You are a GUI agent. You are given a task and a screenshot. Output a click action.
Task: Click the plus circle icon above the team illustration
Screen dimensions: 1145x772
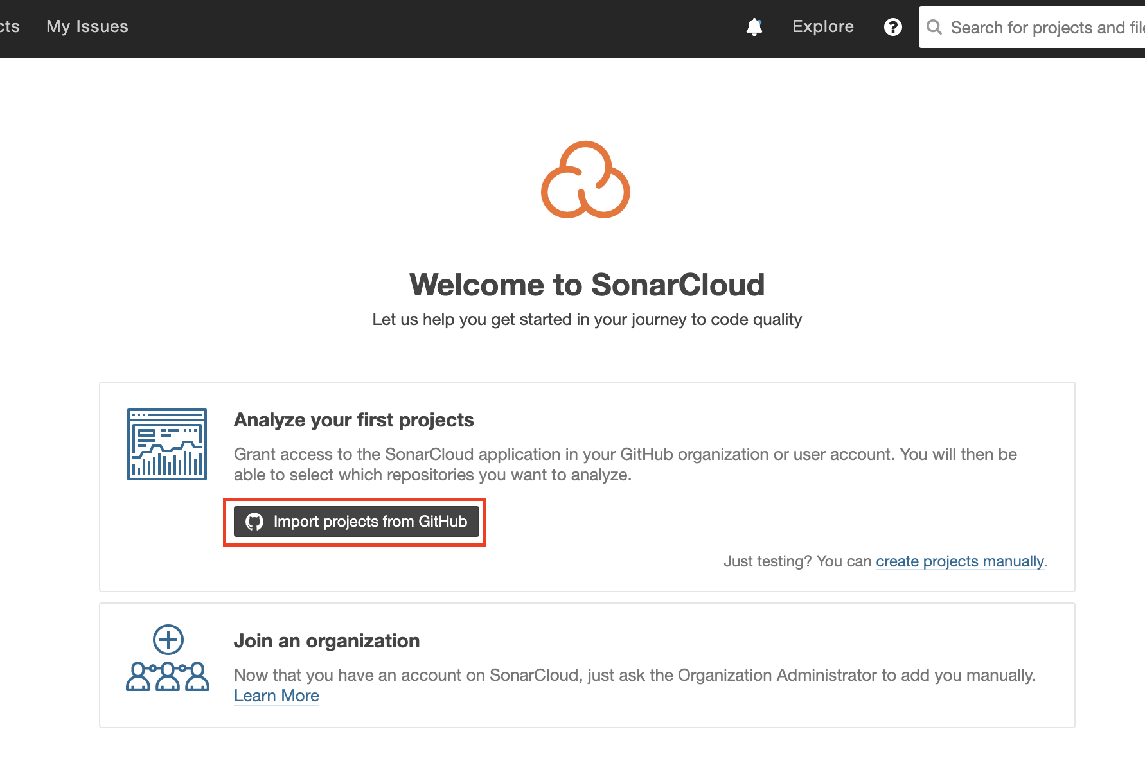(168, 640)
